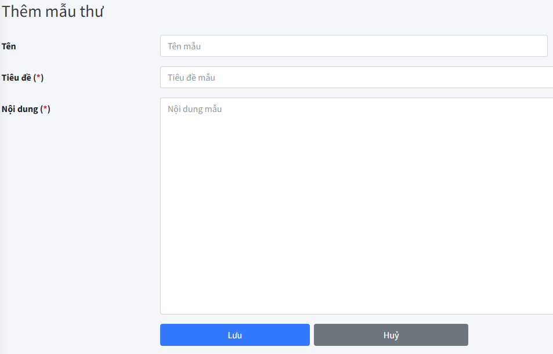Screen dimensions: 553x354
Task: Select the "Tên" field label
Action: 9,46
